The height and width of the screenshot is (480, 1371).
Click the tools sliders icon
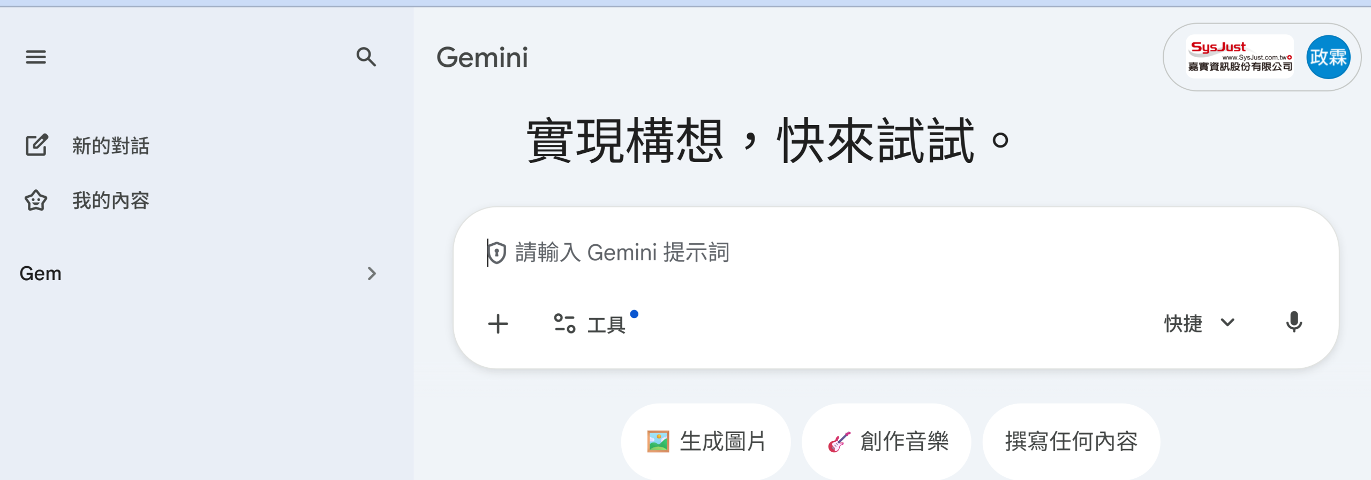(564, 324)
